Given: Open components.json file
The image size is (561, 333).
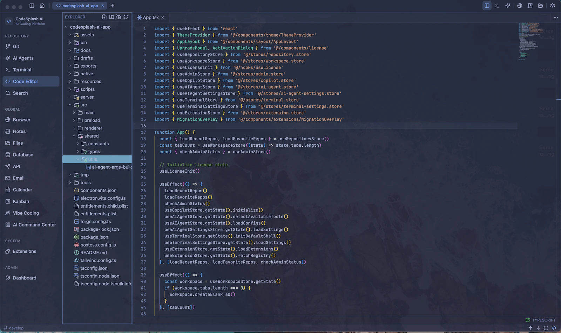Looking at the screenshot, I should tap(97, 190).
